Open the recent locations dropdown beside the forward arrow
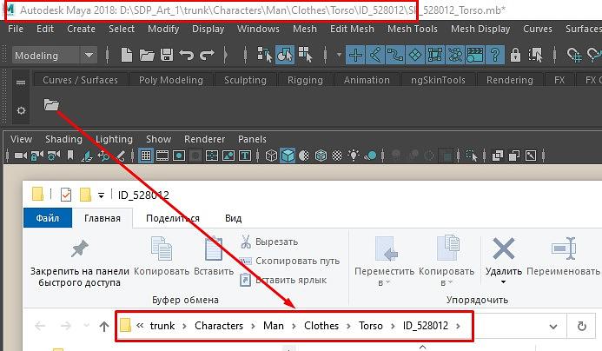The width and height of the screenshot is (602, 351). (86, 326)
